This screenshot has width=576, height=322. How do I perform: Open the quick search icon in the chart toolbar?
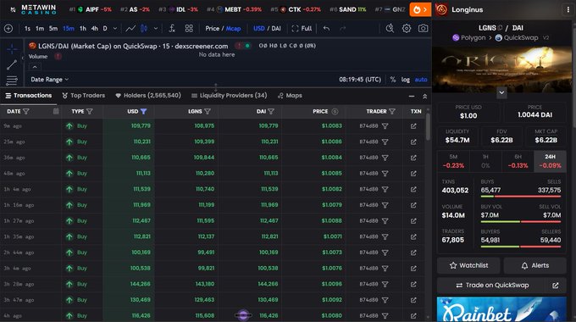[x=390, y=28]
